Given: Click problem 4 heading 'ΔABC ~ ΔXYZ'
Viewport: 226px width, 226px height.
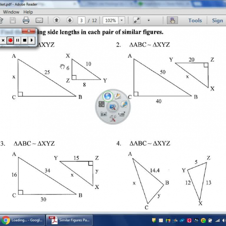Looking at the screenshot, I should tap(150, 143).
